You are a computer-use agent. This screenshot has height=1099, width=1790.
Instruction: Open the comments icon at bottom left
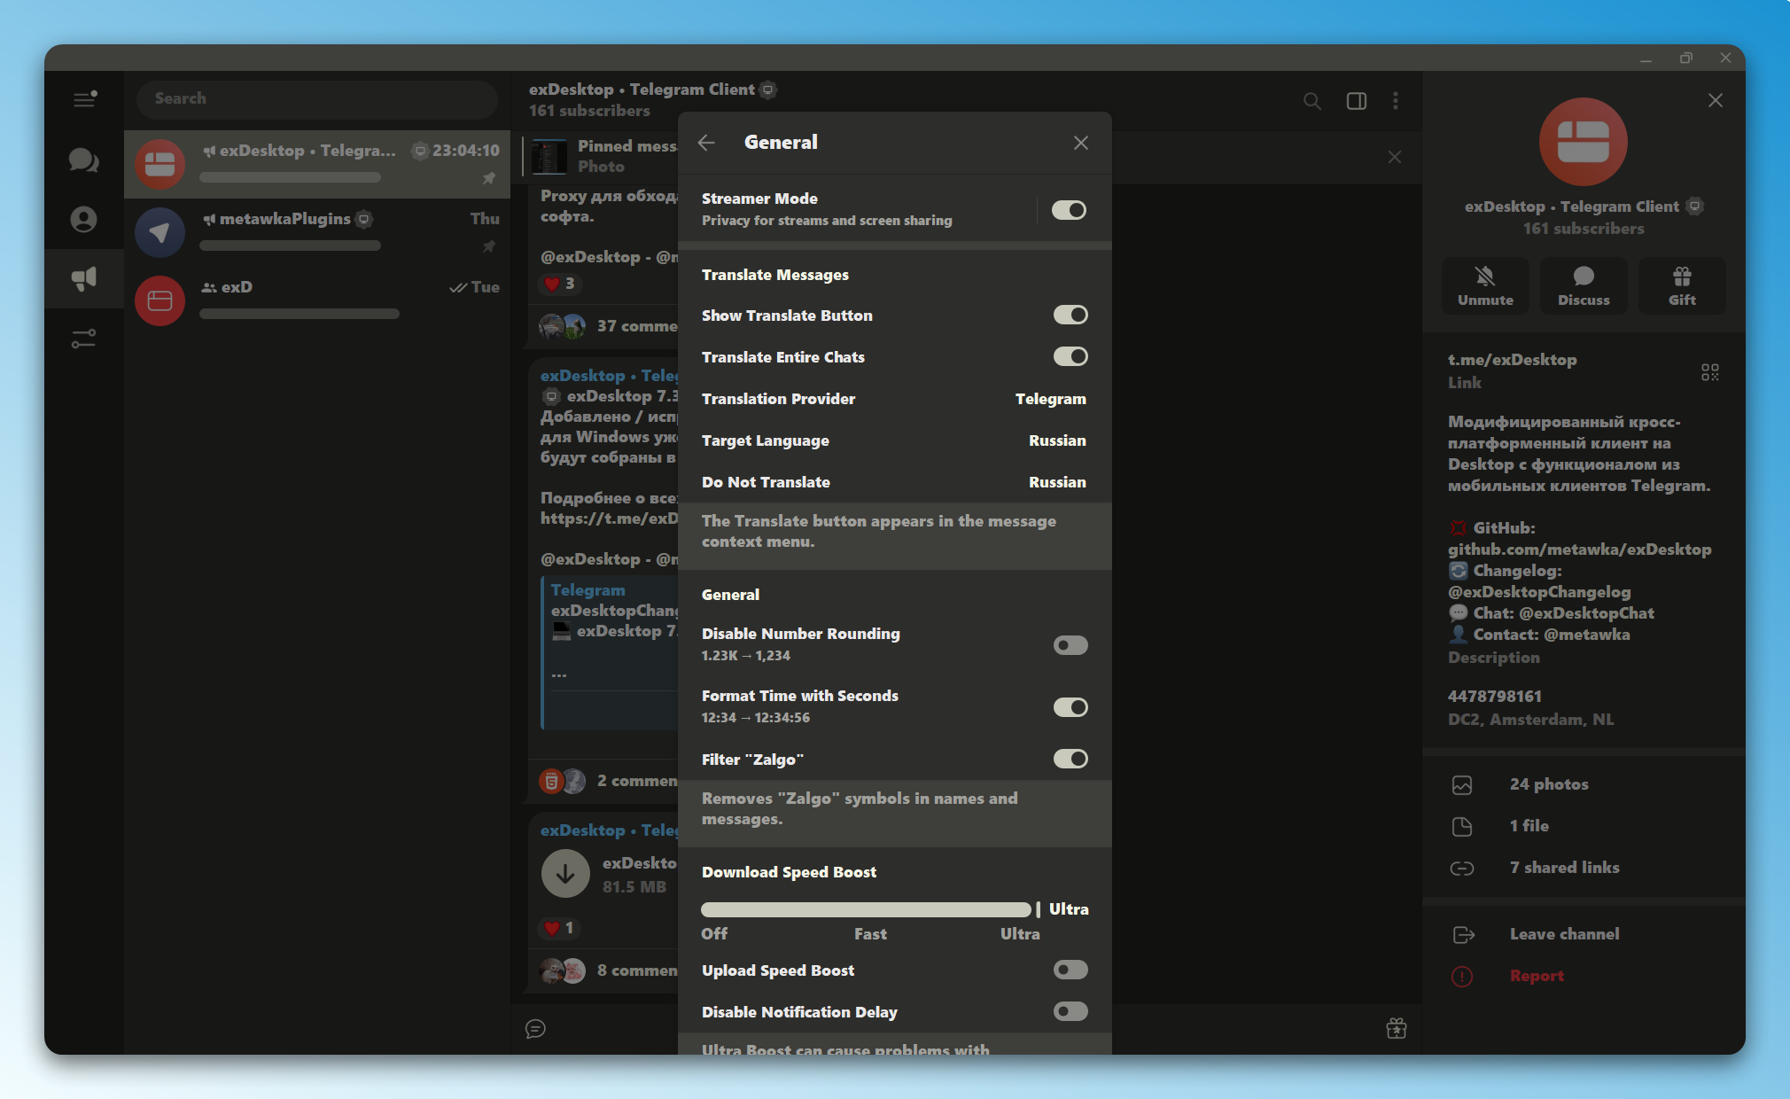click(535, 1028)
